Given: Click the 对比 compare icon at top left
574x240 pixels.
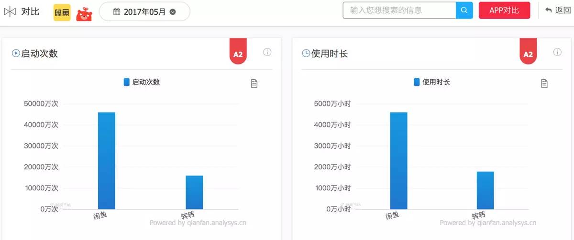Looking at the screenshot, I should tap(10, 12).
